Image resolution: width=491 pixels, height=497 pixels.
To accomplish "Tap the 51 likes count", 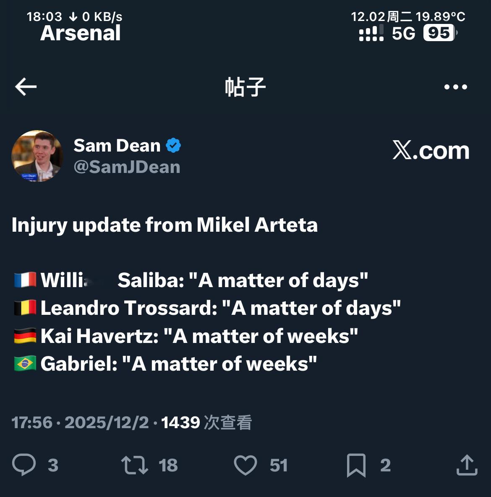I will click(279, 465).
